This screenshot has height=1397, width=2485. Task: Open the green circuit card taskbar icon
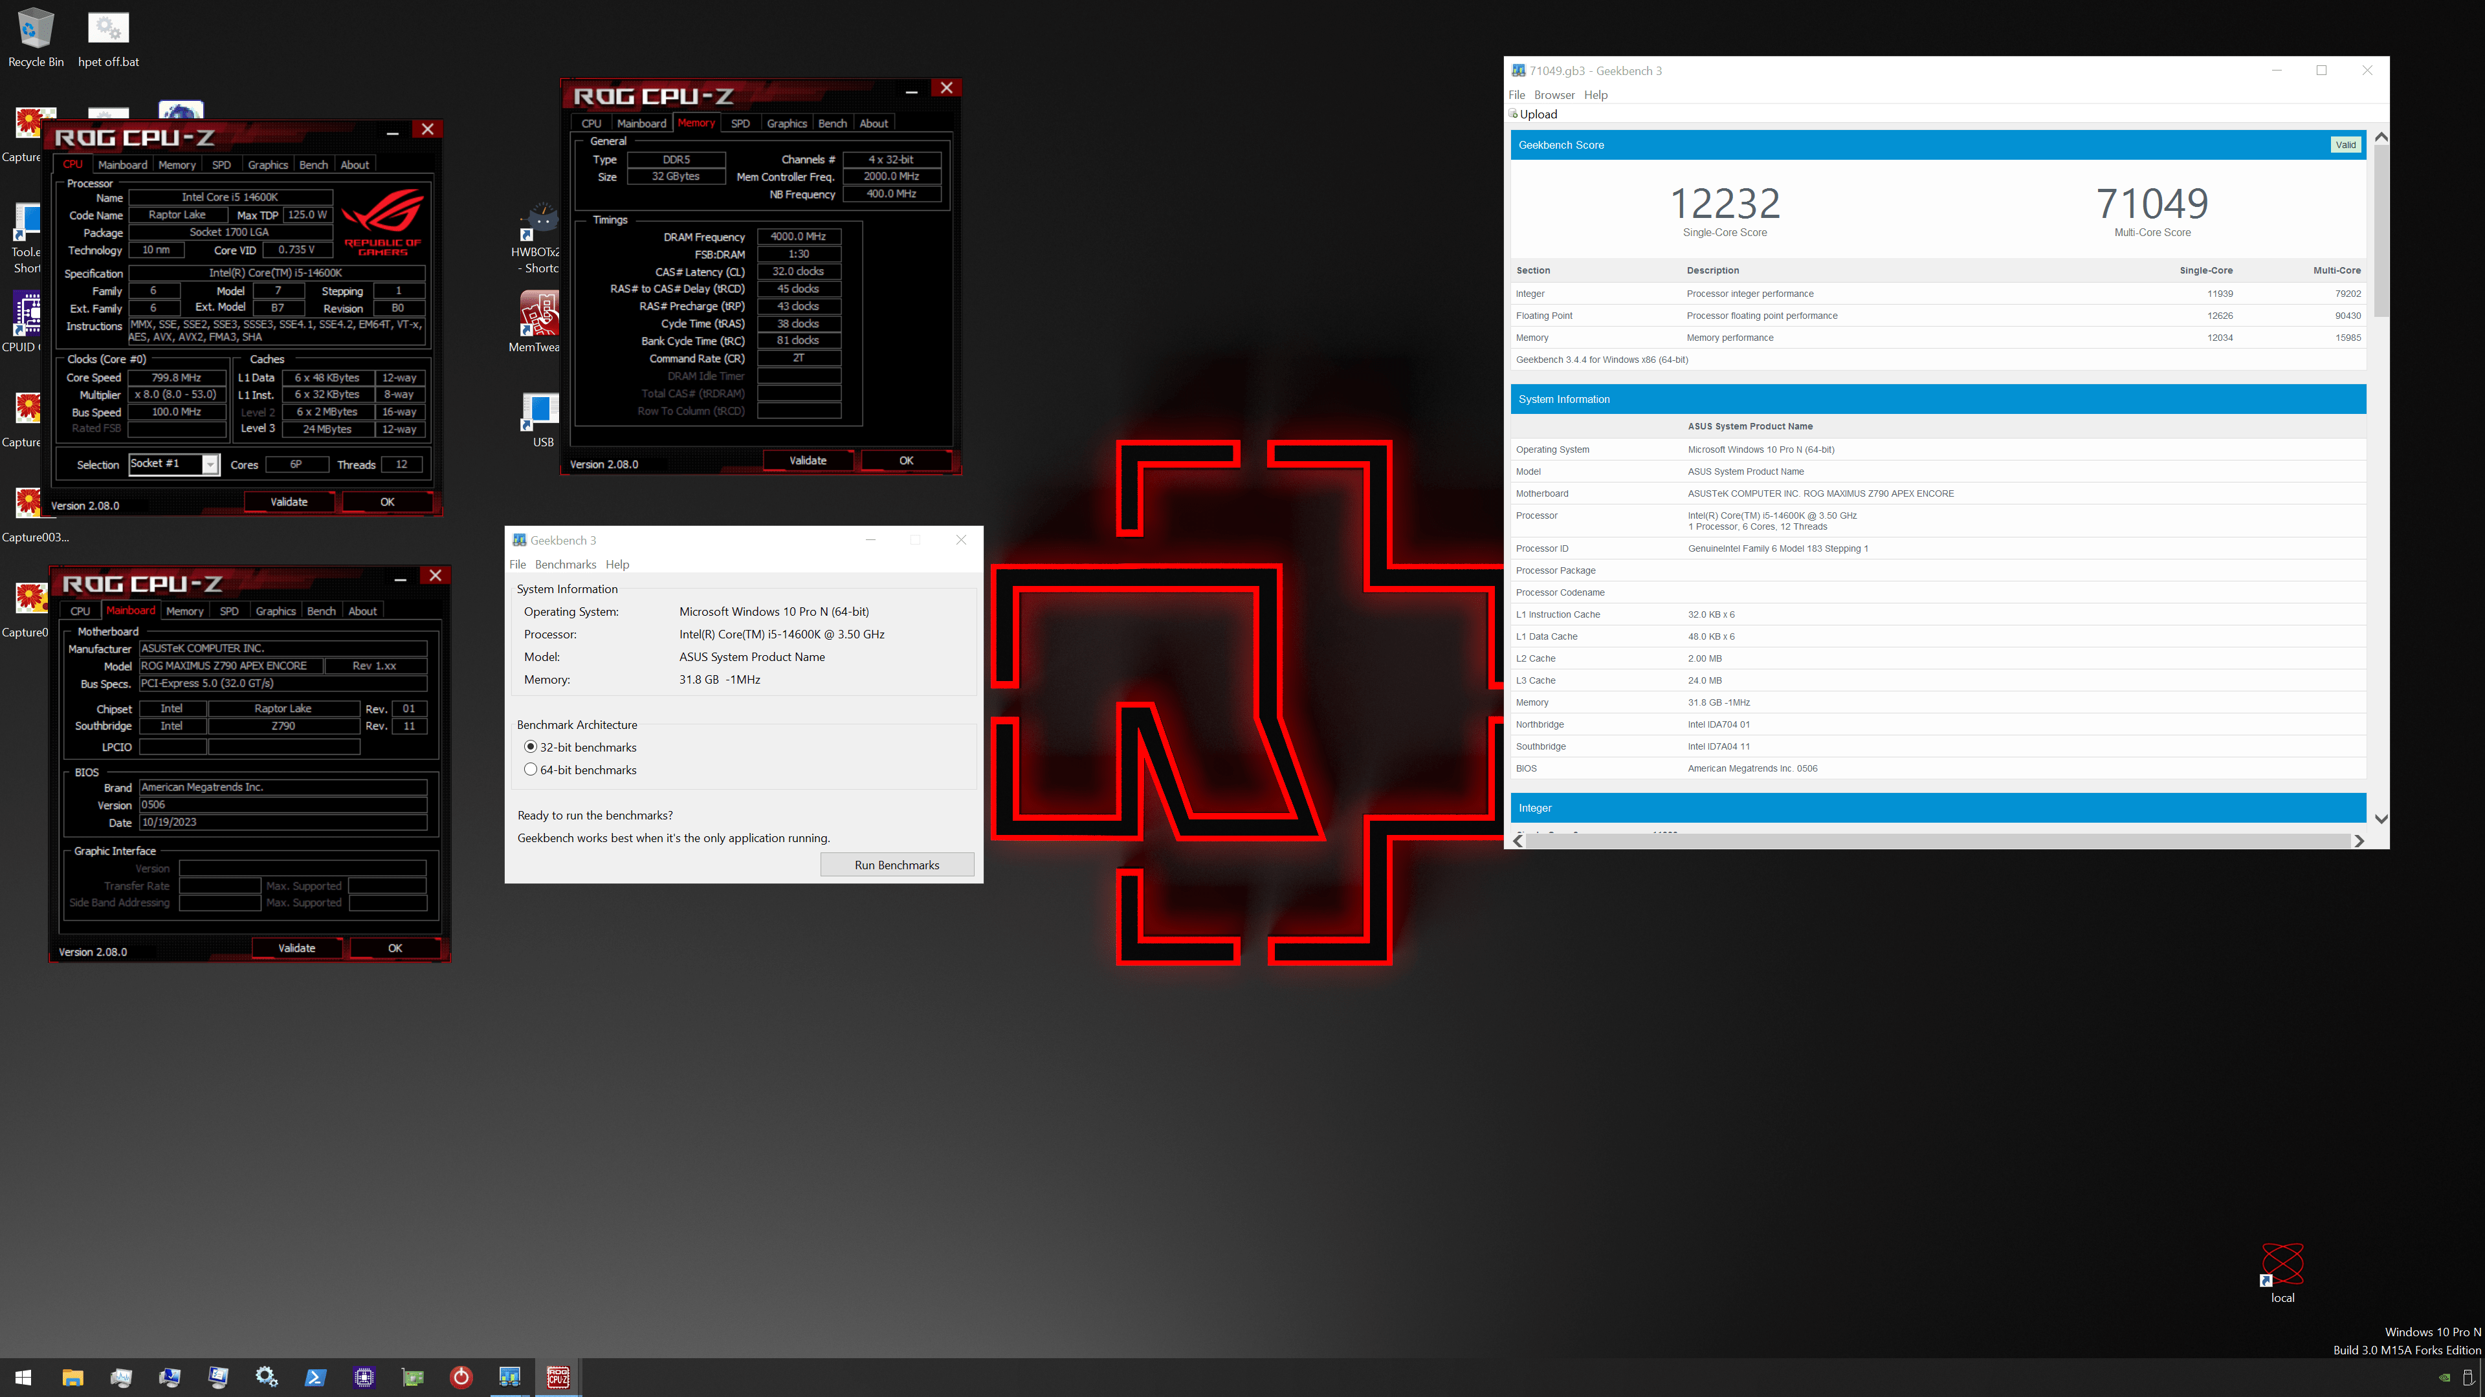[x=413, y=1378]
